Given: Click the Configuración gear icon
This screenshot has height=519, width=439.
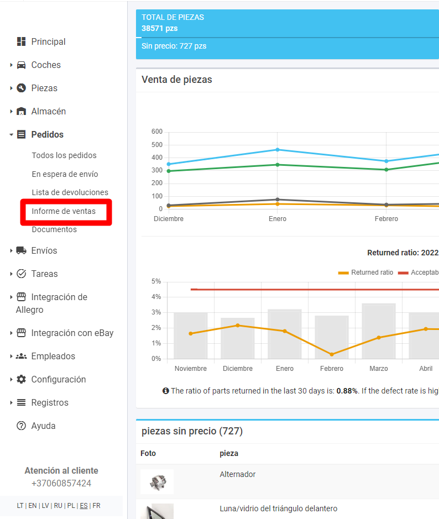Looking at the screenshot, I should tap(21, 379).
